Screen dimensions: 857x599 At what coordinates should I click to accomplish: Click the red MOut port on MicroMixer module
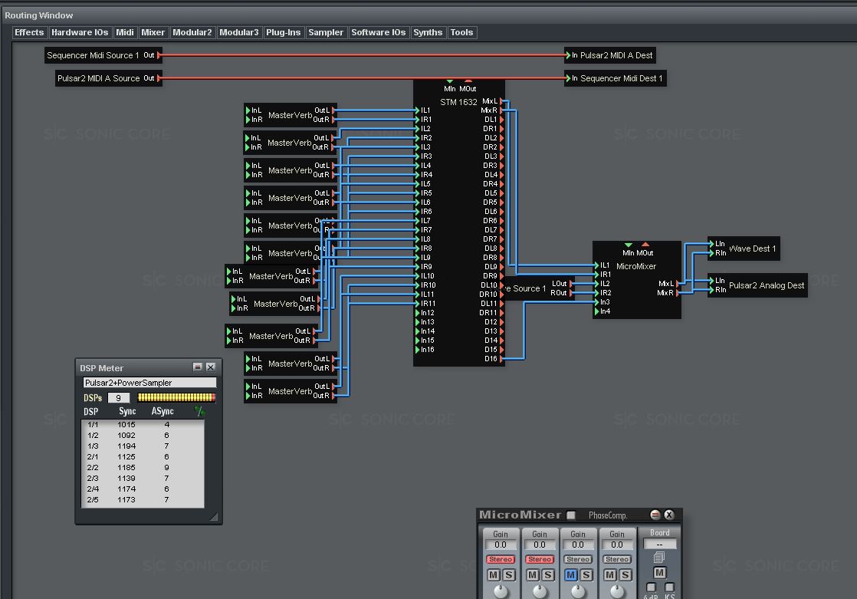645,245
